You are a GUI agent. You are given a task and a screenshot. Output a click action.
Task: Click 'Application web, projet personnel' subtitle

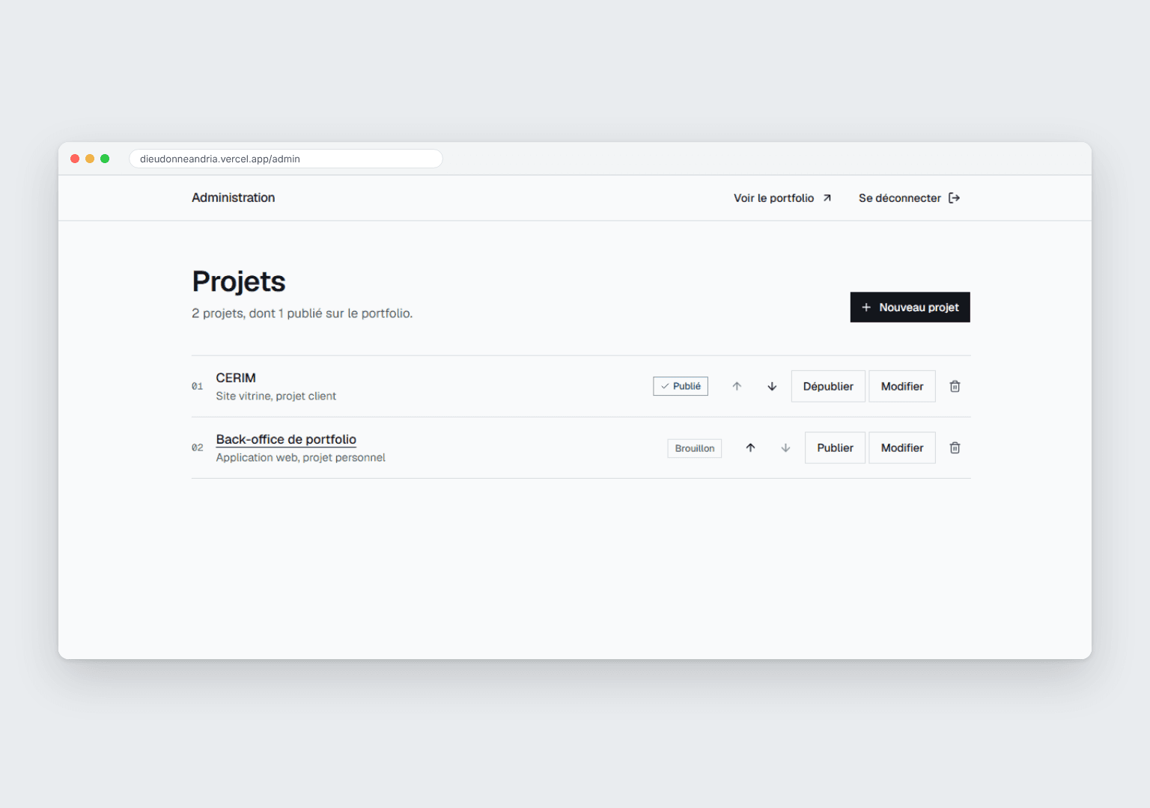300,457
